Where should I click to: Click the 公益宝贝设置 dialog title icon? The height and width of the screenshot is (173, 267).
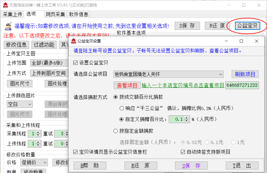click(74, 41)
